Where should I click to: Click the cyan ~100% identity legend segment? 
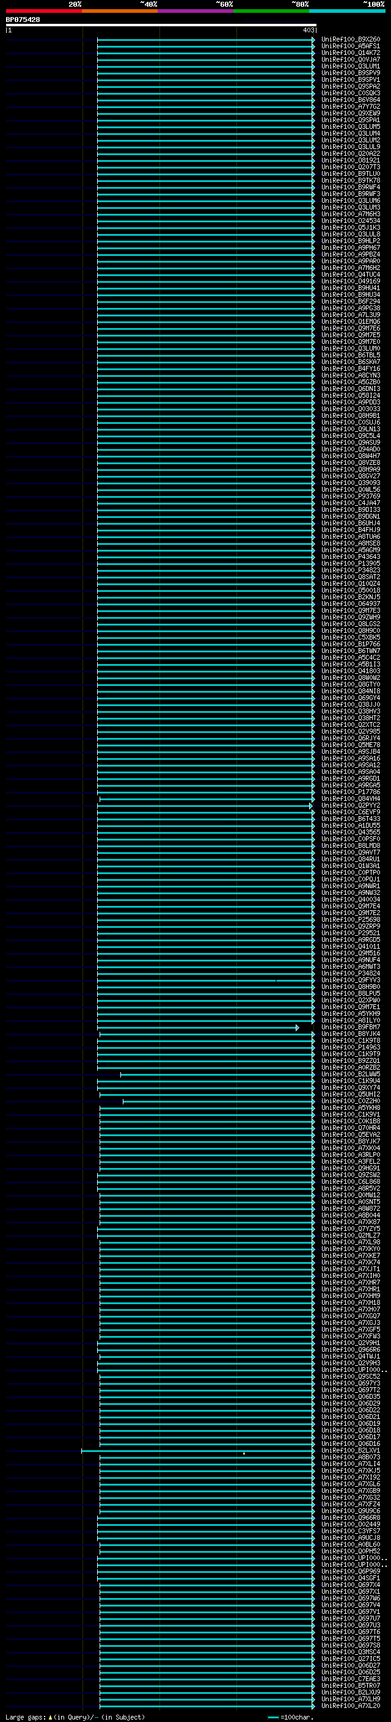click(x=347, y=11)
